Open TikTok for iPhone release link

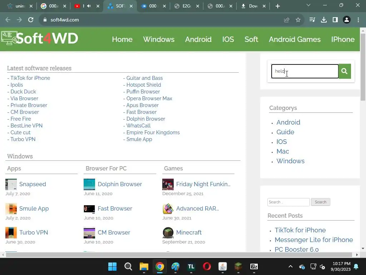[x=30, y=78]
